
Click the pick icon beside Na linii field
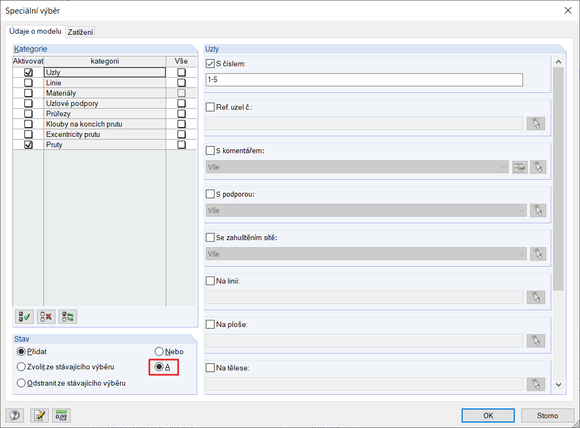pos(536,297)
